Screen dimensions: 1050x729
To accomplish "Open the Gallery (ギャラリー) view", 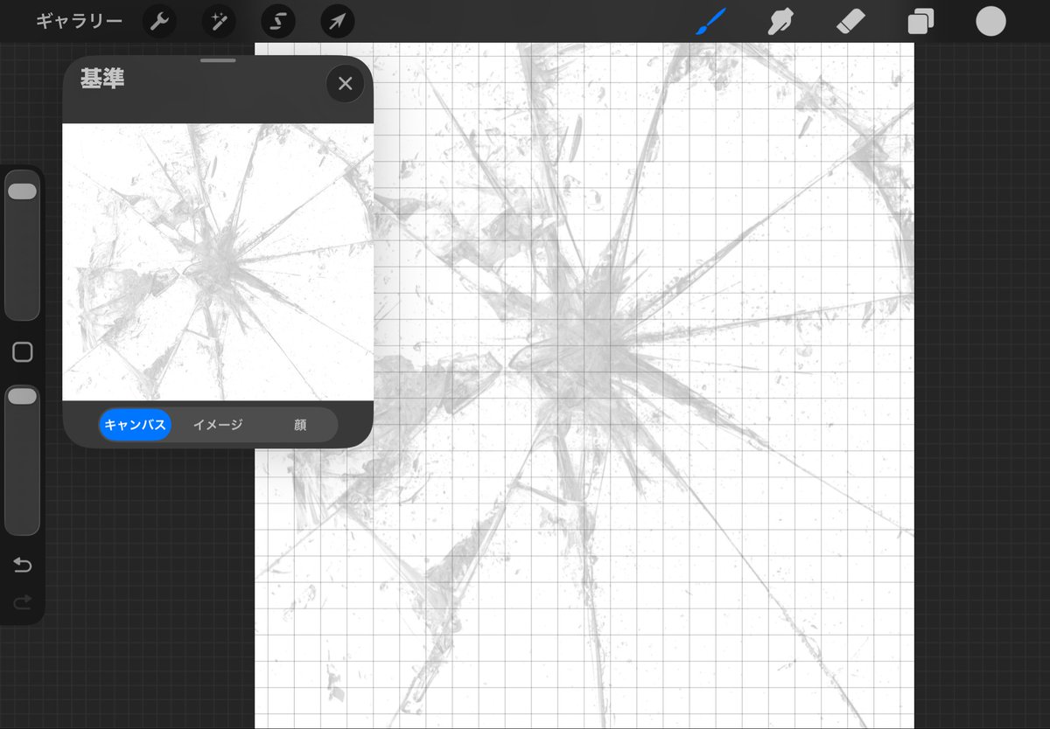I will 79,21.
